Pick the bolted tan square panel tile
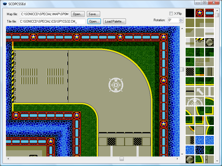 pyautogui.click(x=200, y=130)
